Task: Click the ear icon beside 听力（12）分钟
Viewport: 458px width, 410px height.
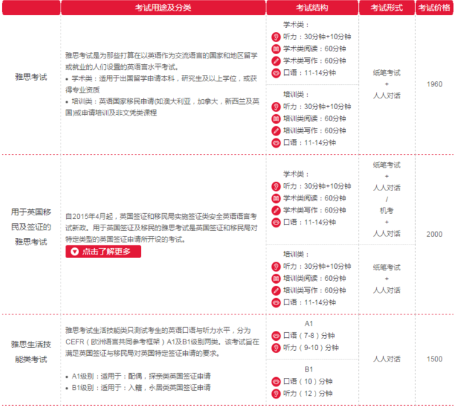Action: click(x=276, y=394)
